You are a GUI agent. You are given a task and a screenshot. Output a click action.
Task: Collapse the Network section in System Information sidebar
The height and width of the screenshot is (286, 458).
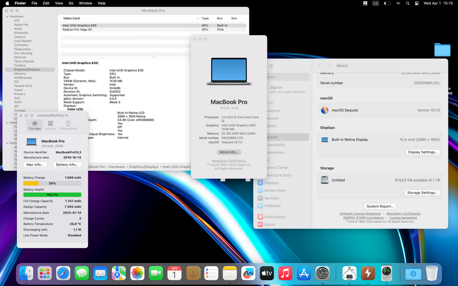7,122
